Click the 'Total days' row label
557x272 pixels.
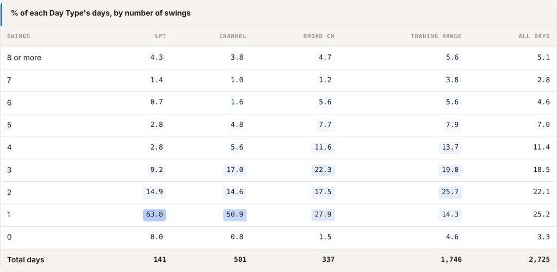tap(26, 259)
